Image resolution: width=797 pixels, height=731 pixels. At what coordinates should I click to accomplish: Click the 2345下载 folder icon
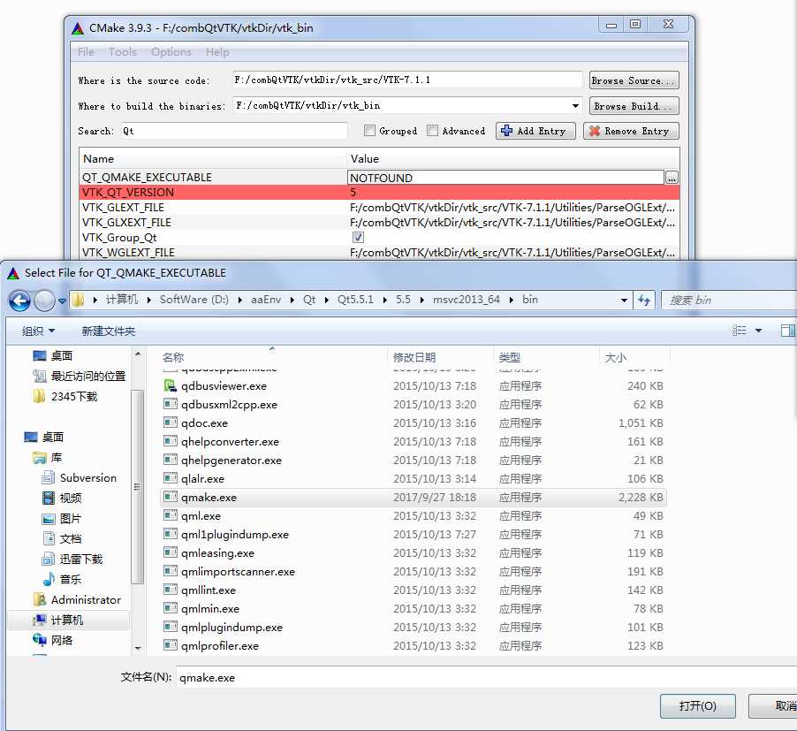point(39,396)
